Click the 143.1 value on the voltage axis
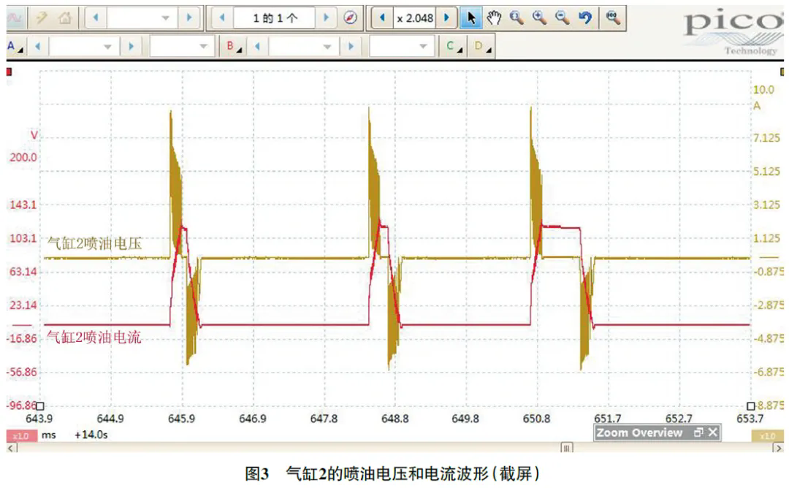The width and height of the screenshot is (789, 488). click(x=23, y=205)
